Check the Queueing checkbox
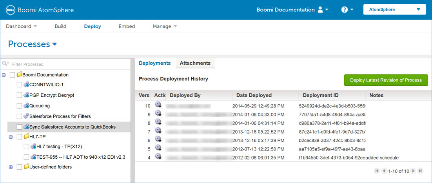This screenshot has width=432, height=183. (19, 105)
